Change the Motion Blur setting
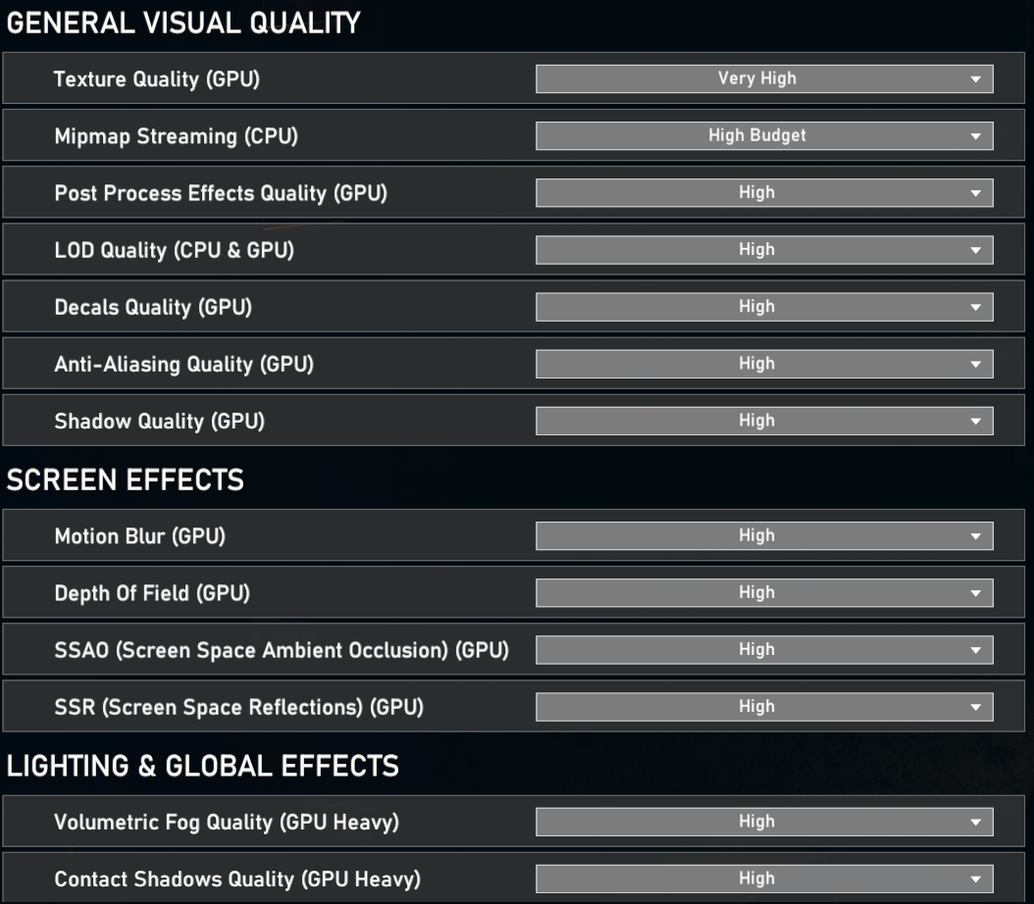Screen dimensions: 1034x904 (x=764, y=535)
